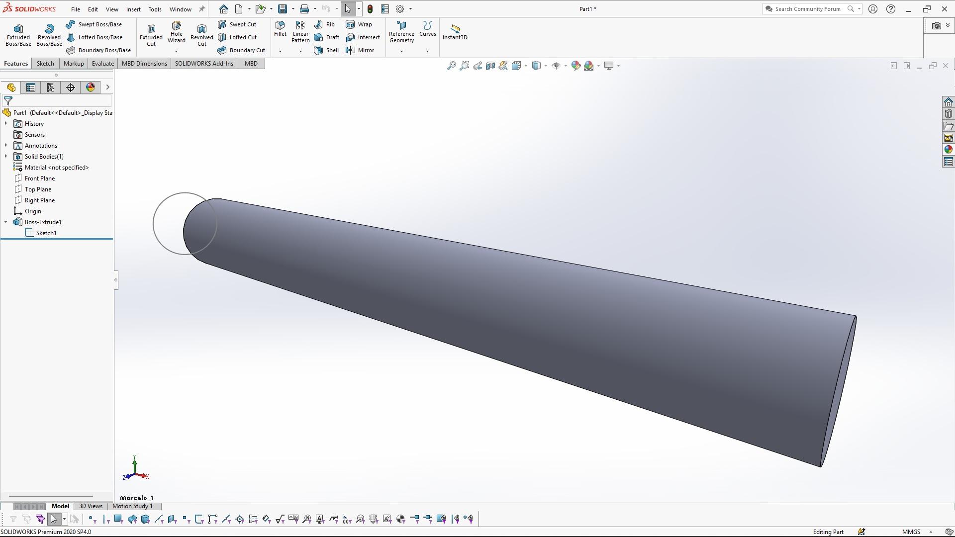Switch to the SOLIDWORKS Add-Ins tab

click(204, 64)
